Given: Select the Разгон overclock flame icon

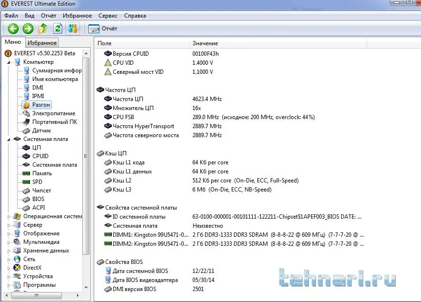Looking at the screenshot, I should coord(26,105).
